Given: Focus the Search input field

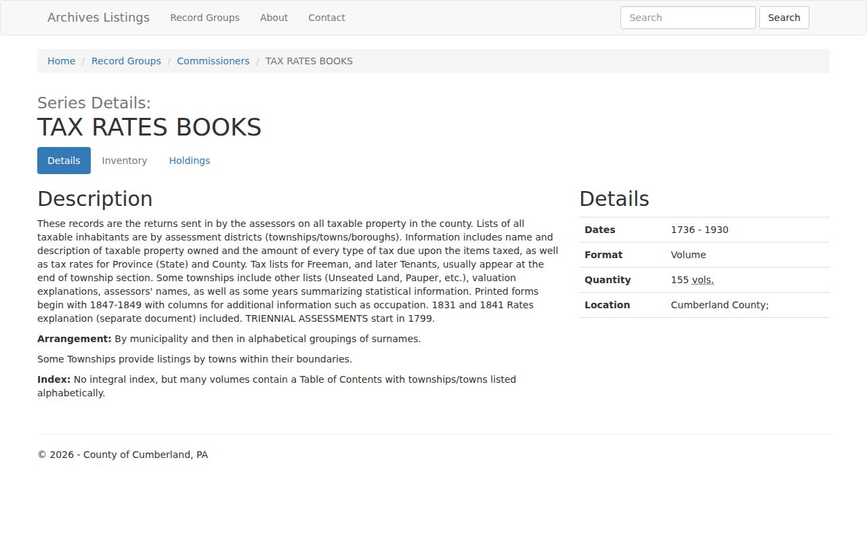Looking at the screenshot, I should click(x=688, y=18).
